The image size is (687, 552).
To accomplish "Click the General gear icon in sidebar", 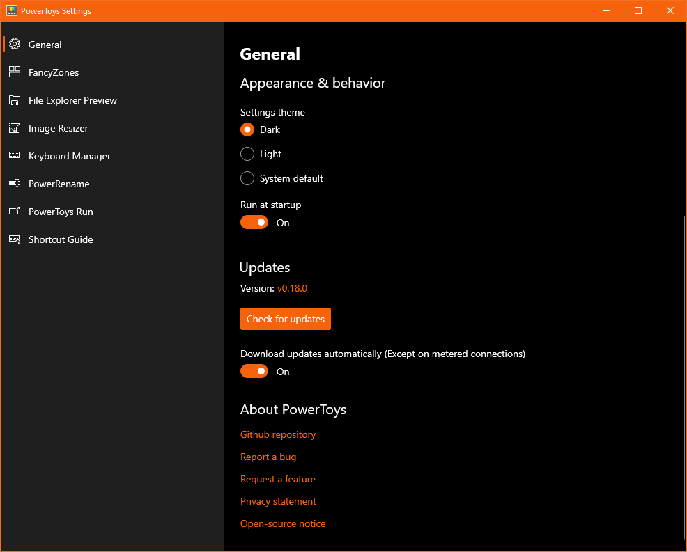I will [x=15, y=45].
